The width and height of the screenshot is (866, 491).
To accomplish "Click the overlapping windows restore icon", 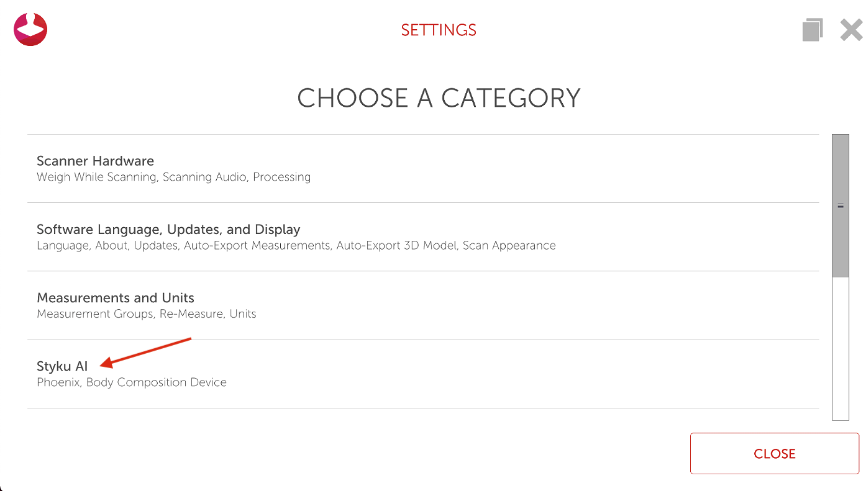I will click(x=813, y=30).
